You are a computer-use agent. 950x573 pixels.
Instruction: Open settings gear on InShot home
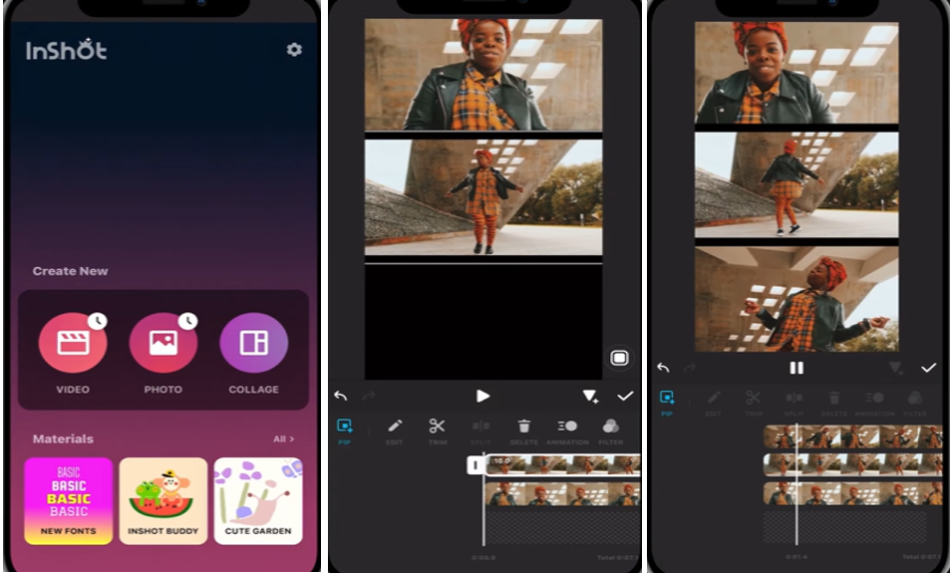[x=294, y=50]
